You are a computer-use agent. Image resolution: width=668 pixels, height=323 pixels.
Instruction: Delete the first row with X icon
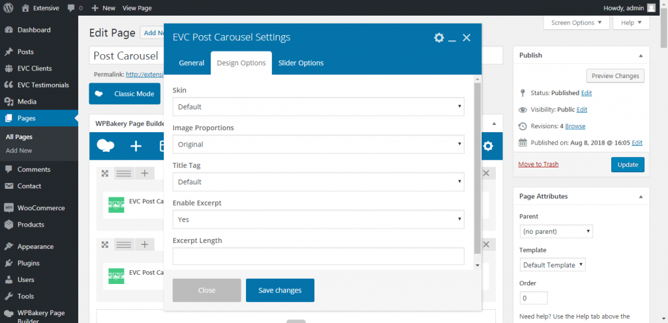tap(486, 173)
